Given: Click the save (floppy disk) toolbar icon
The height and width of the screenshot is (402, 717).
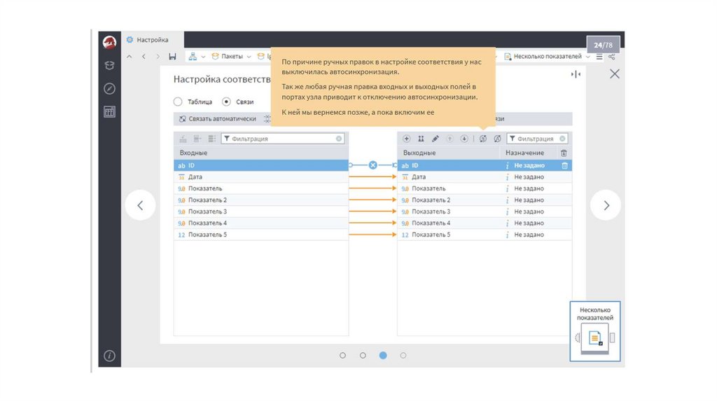Looking at the screenshot, I should [172, 56].
